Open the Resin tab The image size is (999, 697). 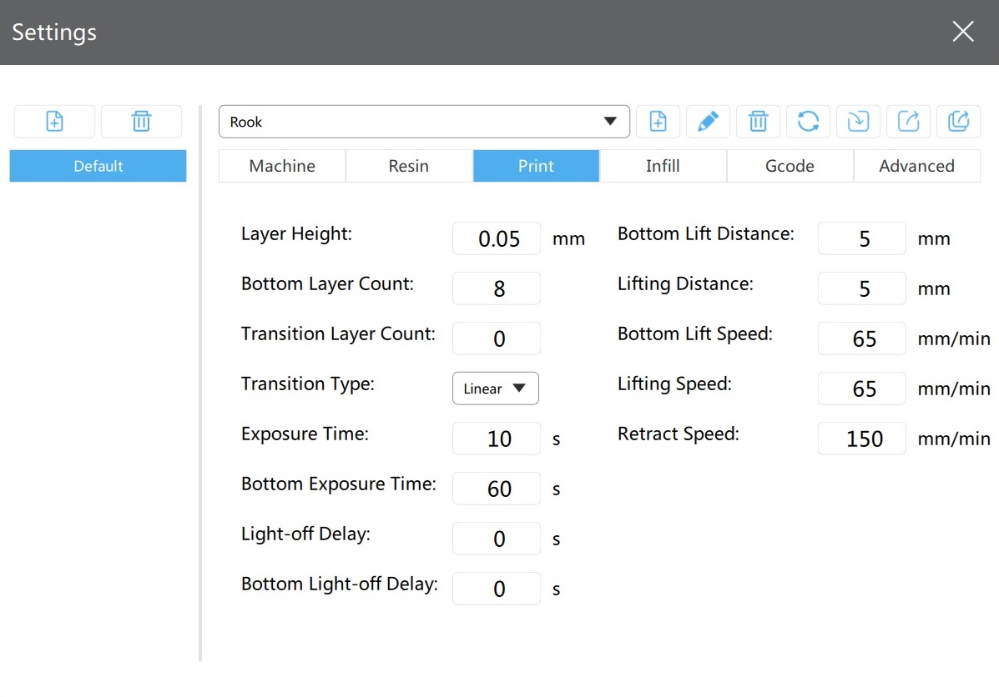tap(409, 166)
